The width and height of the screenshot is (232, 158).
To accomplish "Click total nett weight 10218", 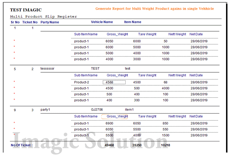I will pos(165,145).
